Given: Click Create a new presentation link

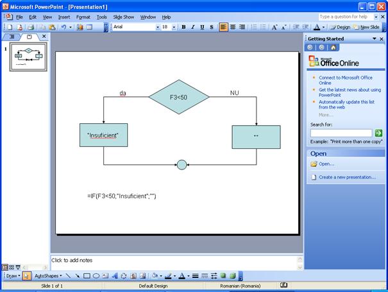Looking at the screenshot, I should coord(347,176).
